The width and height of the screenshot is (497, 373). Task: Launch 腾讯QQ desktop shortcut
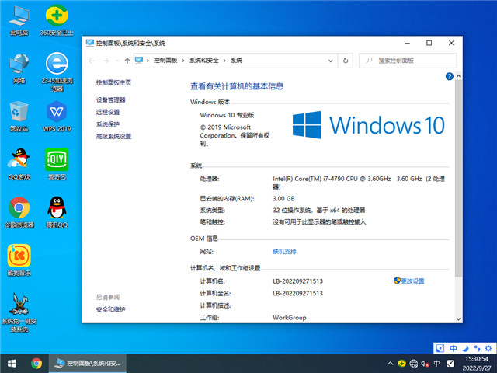click(x=57, y=212)
